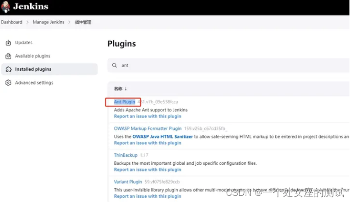The width and height of the screenshot is (352, 202).
Task: Click the Jenkins butler logo icon
Action: [6, 7]
